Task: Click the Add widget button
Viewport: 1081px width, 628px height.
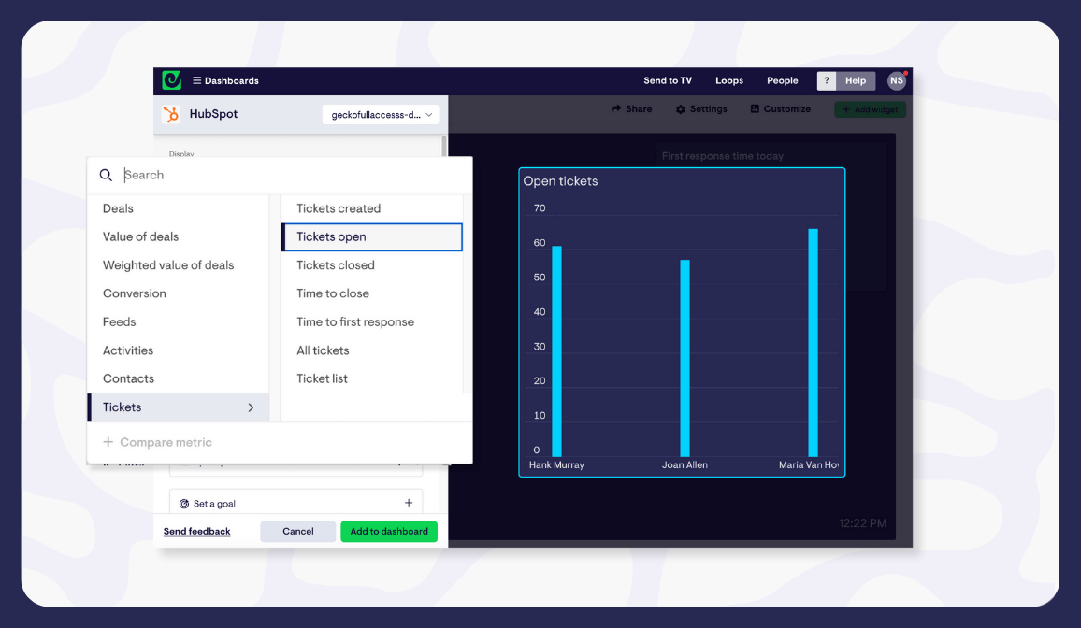Action: (x=870, y=109)
